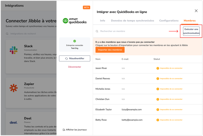Click the Deel logo icon
Image resolution: width=203 pixels, height=136 pixels.
(x=13, y=123)
